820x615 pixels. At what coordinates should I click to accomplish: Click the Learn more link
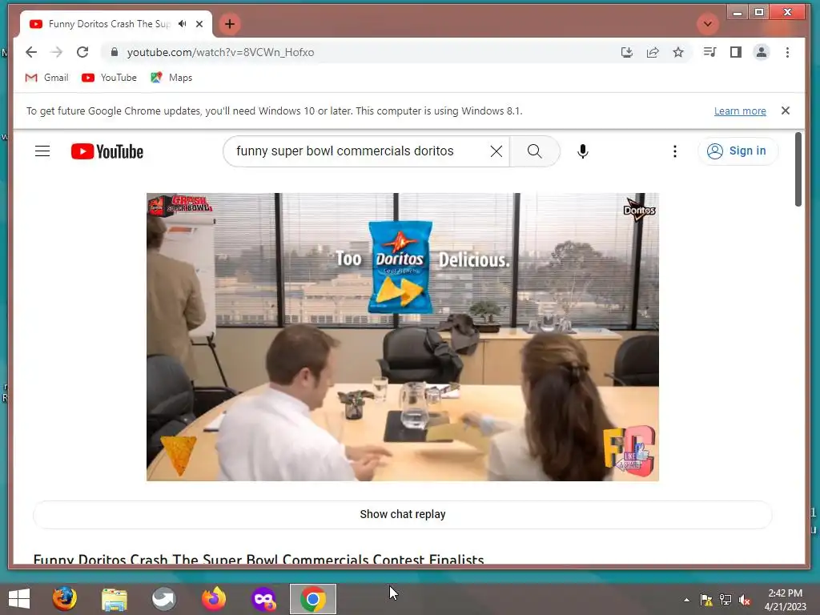pos(740,111)
